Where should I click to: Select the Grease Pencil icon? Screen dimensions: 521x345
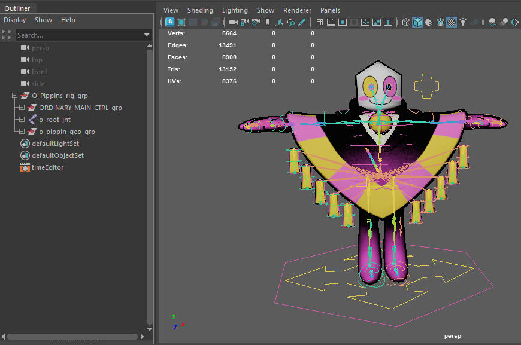tap(302, 22)
